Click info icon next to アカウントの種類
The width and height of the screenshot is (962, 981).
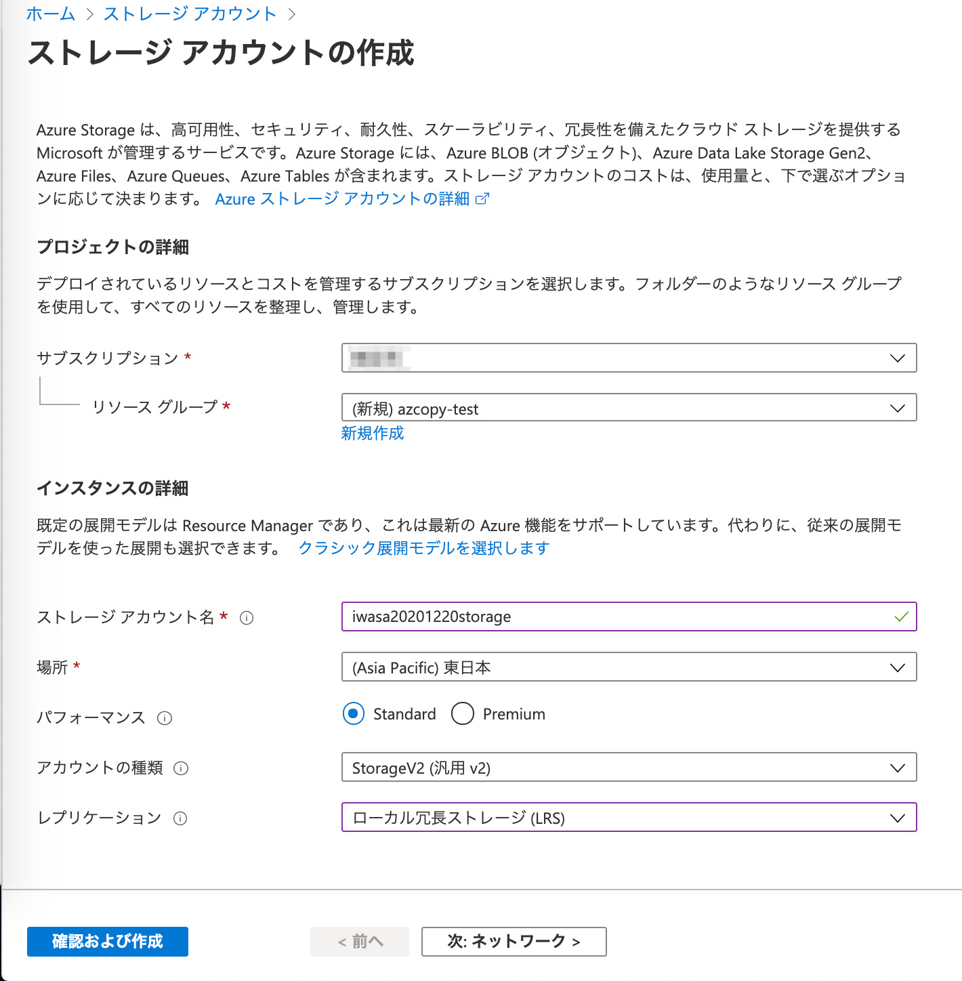[181, 768]
